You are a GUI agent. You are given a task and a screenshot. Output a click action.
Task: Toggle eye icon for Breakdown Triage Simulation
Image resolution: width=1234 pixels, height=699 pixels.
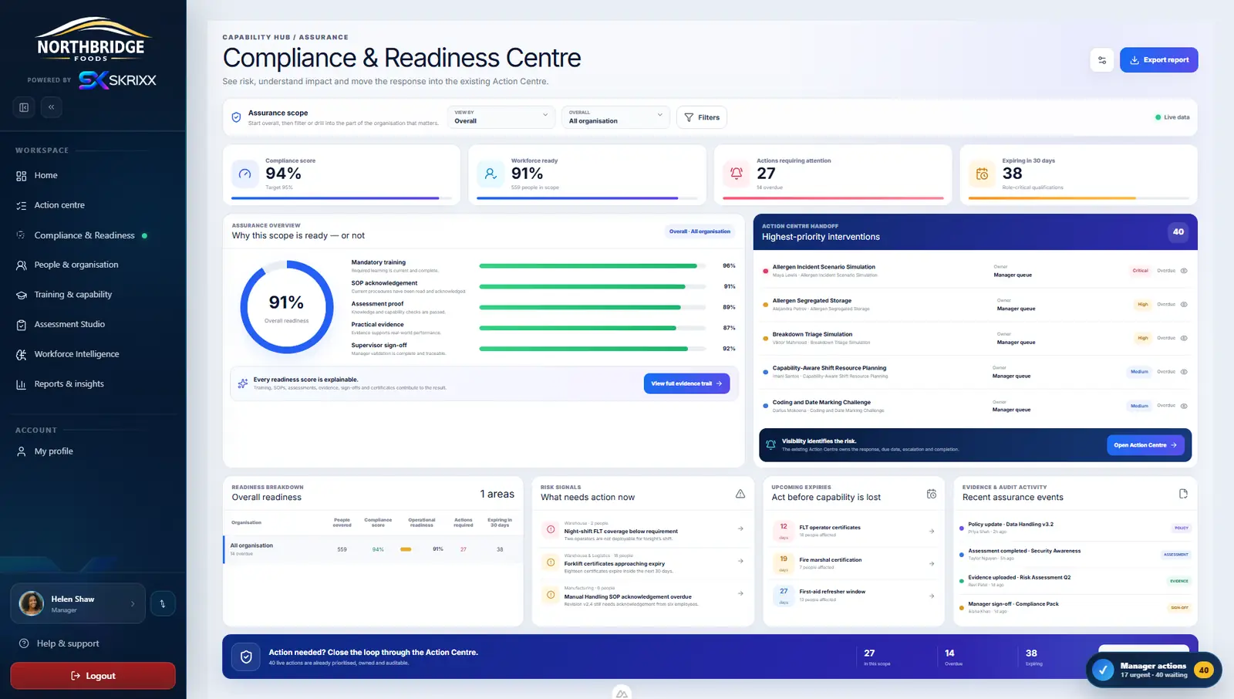[x=1184, y=338]
